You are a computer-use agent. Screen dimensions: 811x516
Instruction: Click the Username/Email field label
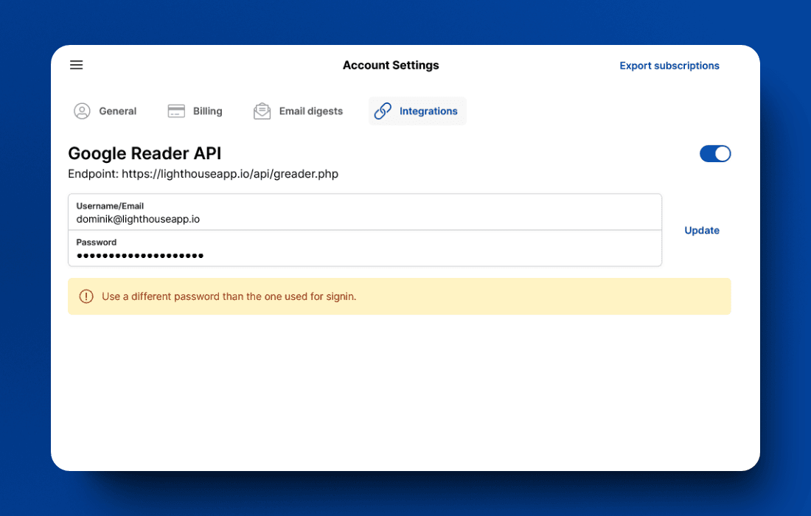point(110,206)
